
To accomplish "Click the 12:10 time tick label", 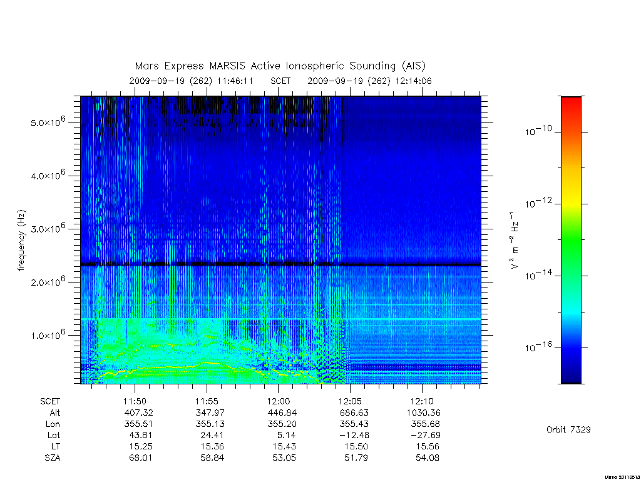I will tap(422, 401).
